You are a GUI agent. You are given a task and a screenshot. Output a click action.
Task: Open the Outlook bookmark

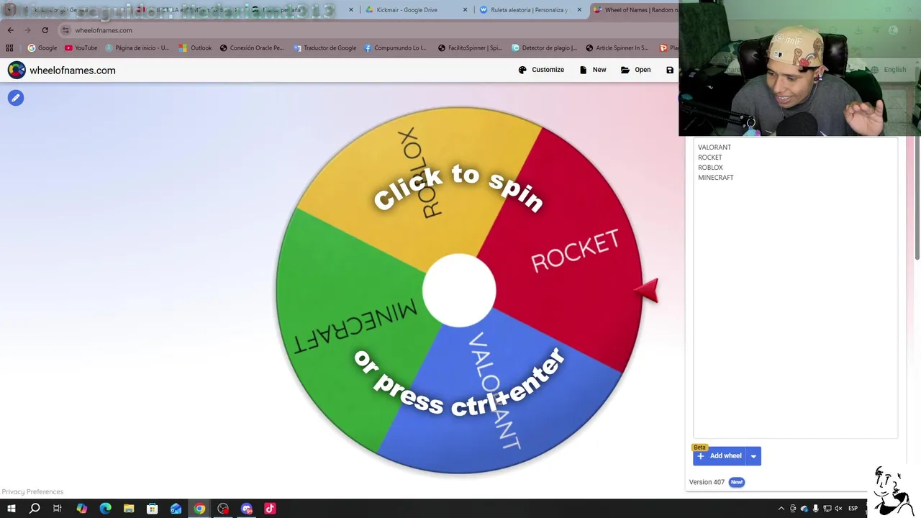[x=194, y=48]
